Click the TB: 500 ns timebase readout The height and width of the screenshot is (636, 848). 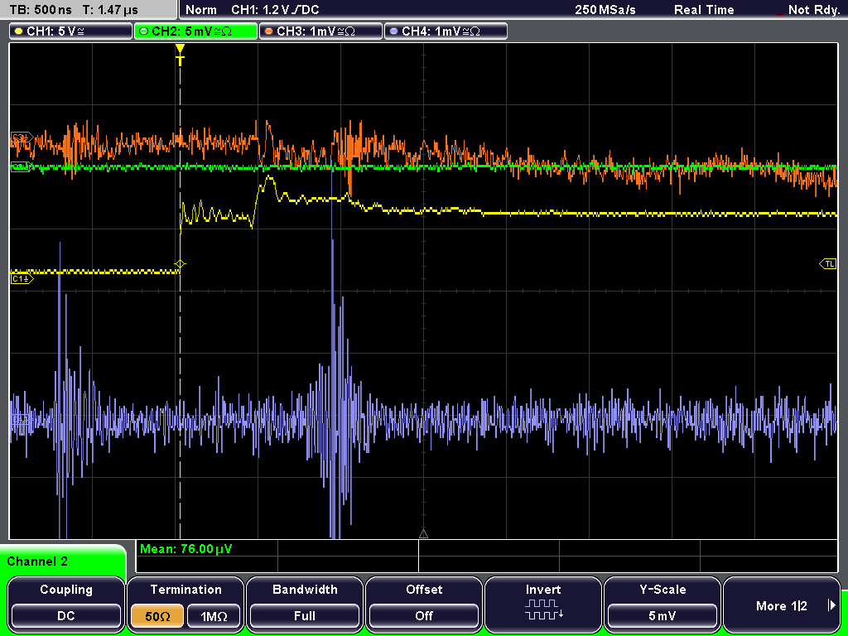click(41, 10)
